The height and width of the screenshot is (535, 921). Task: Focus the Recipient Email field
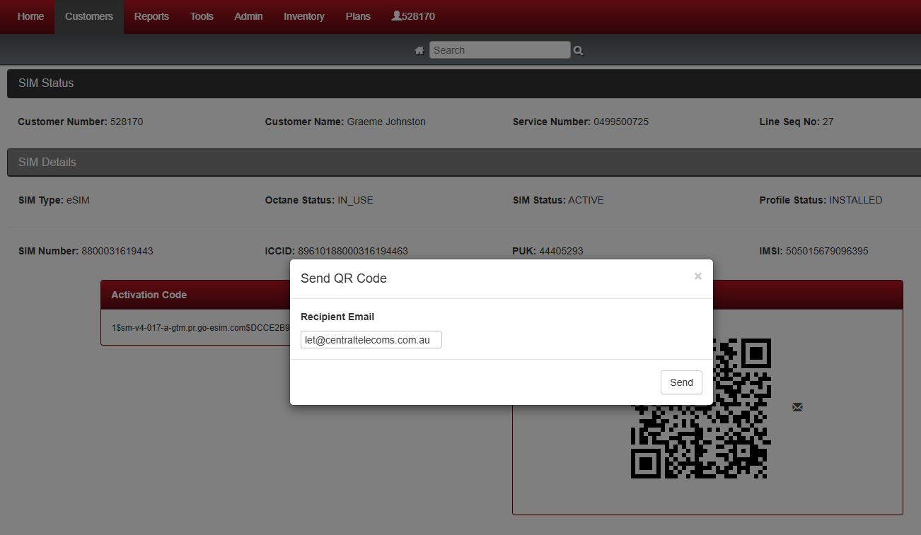pos(371,340)
